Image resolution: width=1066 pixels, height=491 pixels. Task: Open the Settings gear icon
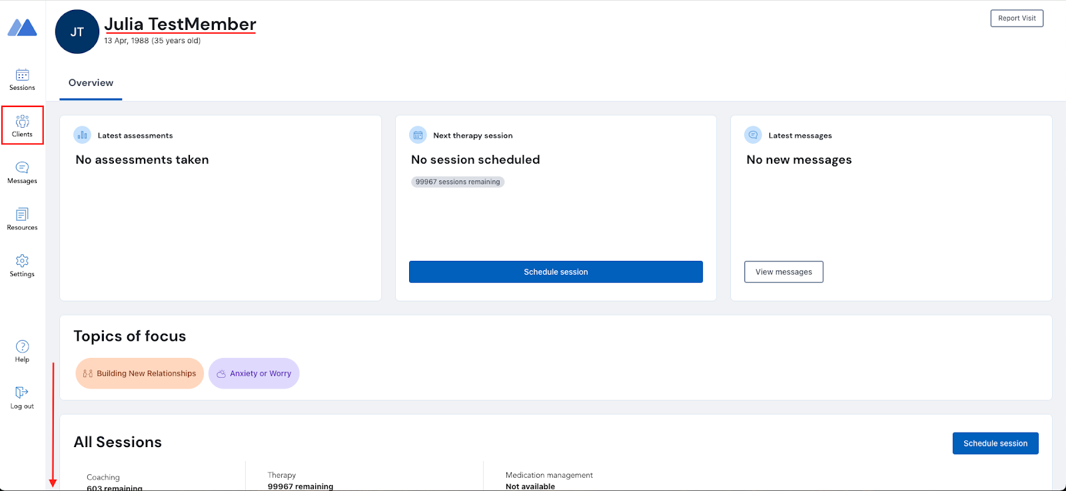point(22,261)
